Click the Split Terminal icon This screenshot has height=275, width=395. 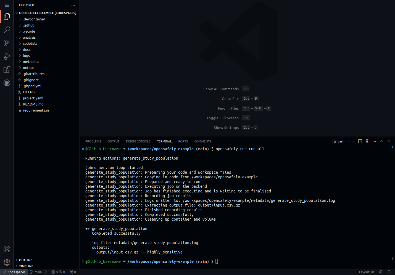click(x=360, y=141)
